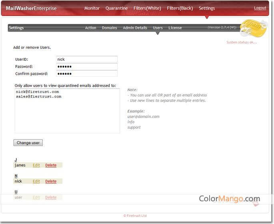Open the Domains settings sub-tab

click(x=109, y=28)
